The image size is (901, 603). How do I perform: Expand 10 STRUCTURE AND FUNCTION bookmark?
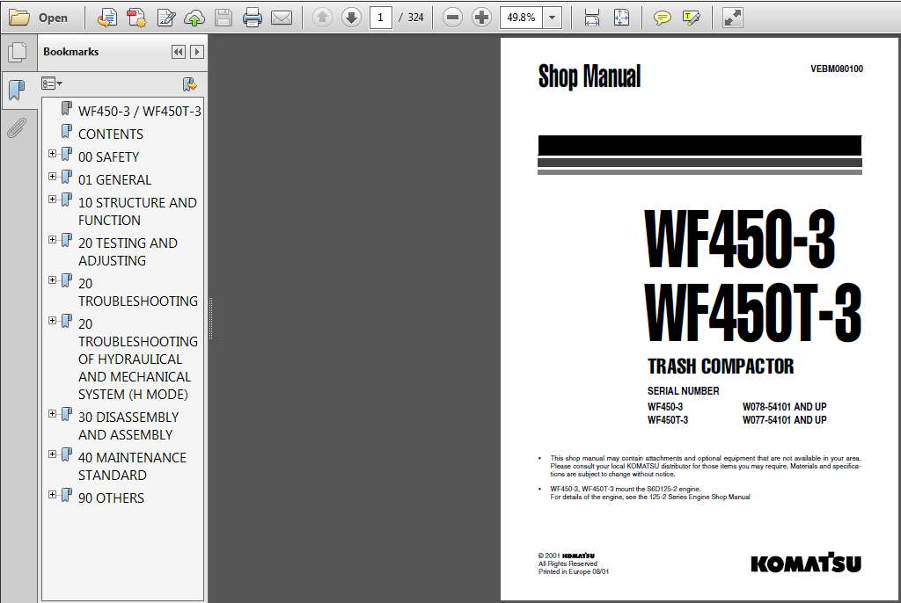[52, 200]
